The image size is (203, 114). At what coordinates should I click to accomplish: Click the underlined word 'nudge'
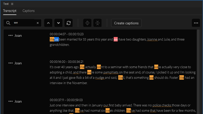click(100, 78)
